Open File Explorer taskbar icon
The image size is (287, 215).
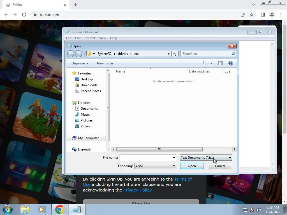coord(25,210)
